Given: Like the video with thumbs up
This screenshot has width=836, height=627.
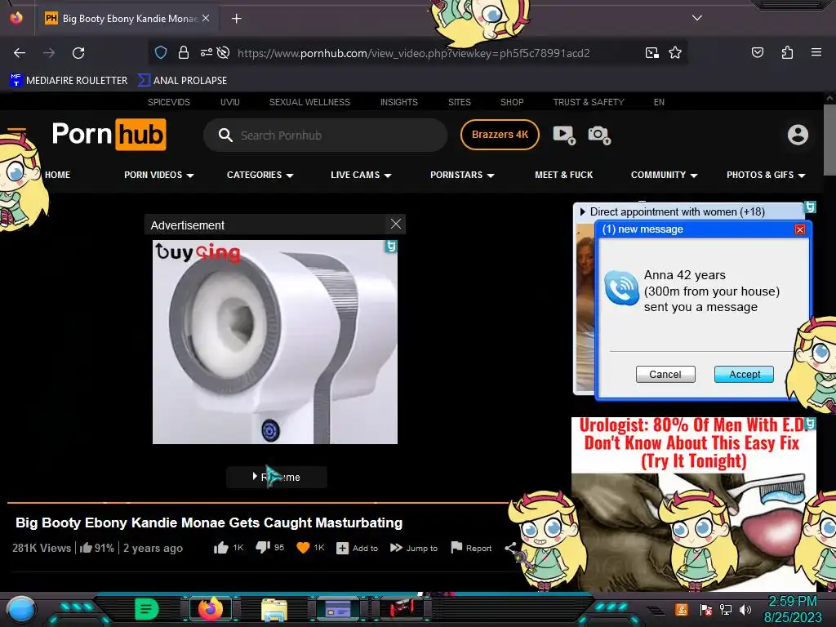Looking at the screenshot, I should pyautogui.click(x=220, y=548).
